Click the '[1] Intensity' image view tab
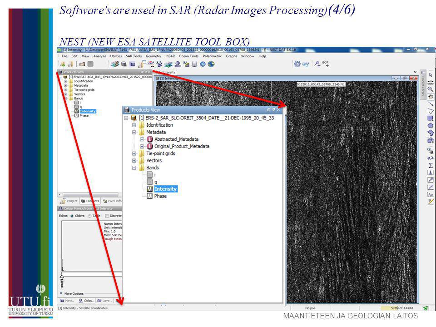 pyautogui.click(x=166, y=72)
